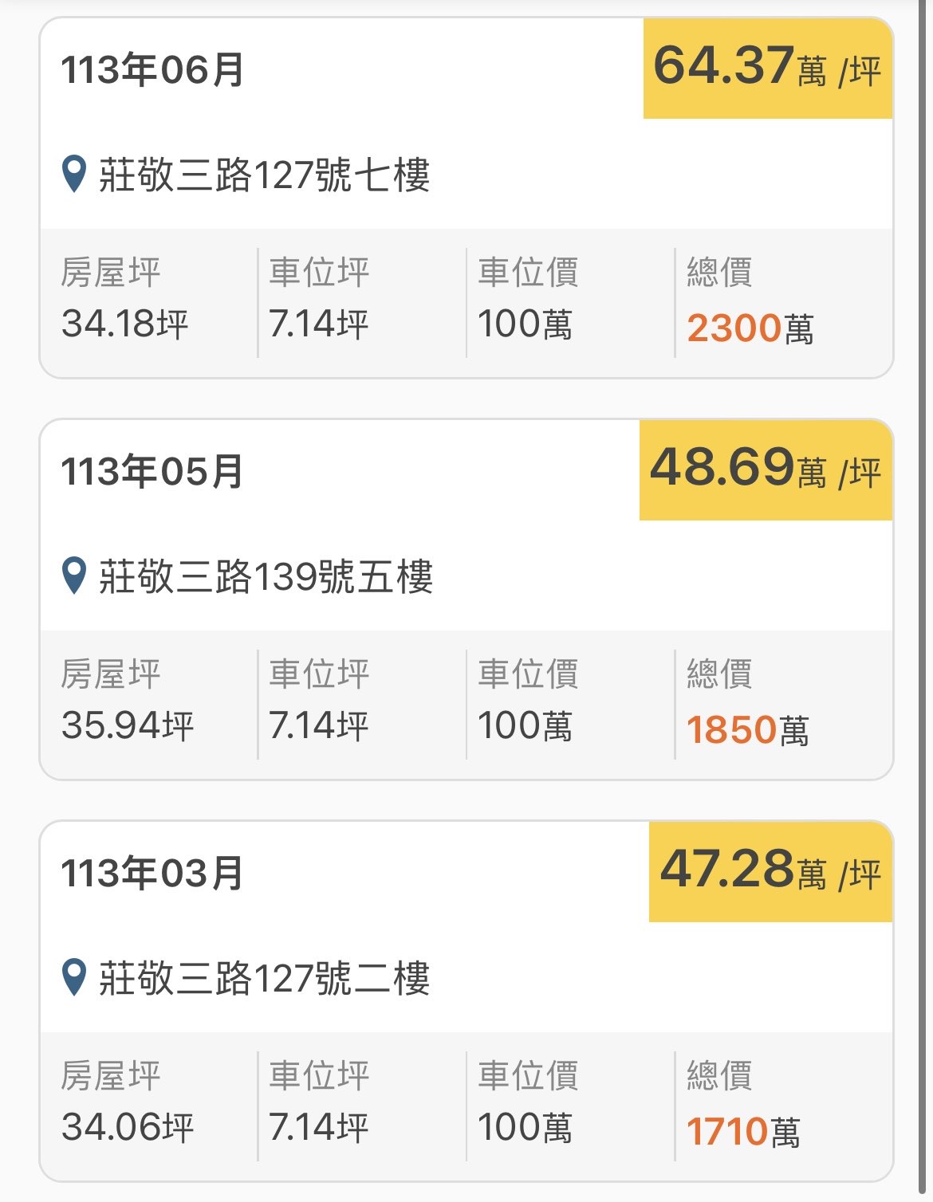This screenshot has width=933, height=1202.
Task: Tap total price 1850萬
Action: pos(747,730)
